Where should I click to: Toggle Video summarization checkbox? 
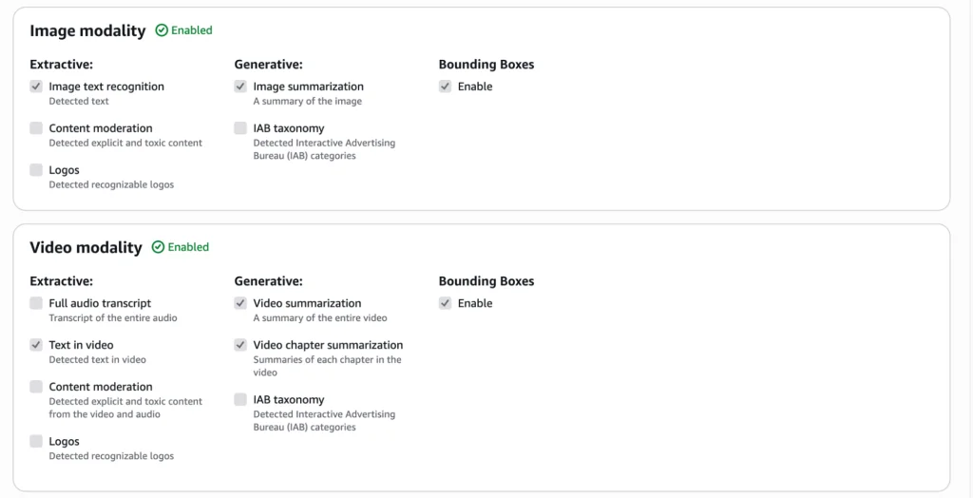[x=240, y=303]
